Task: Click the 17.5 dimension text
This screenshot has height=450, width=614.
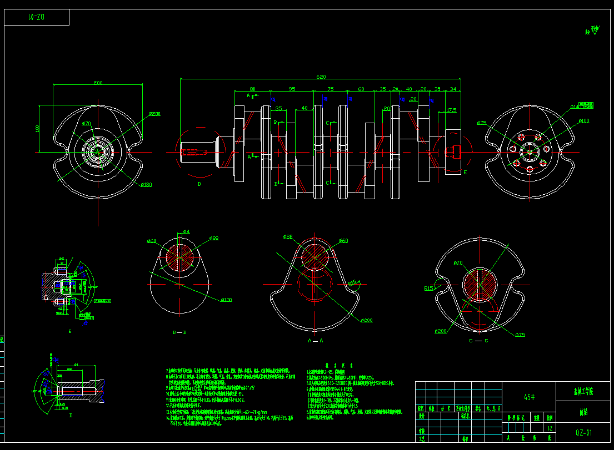Action: 452,110
